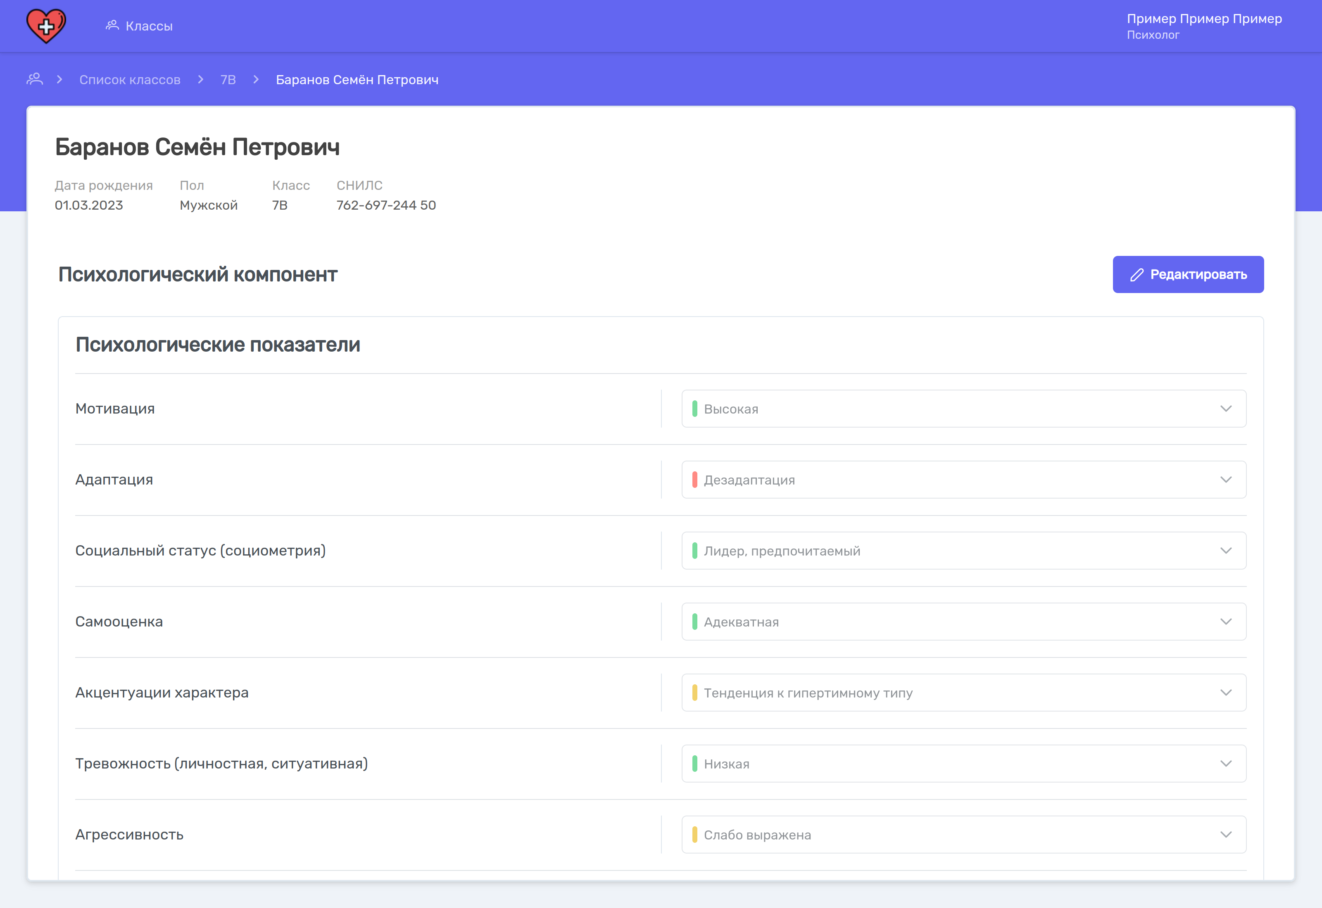Click chevron arrow in Агрессивность field
Image resolution: width=1322 pixels, height=908 pixels.
click(x=1226, y=835)
